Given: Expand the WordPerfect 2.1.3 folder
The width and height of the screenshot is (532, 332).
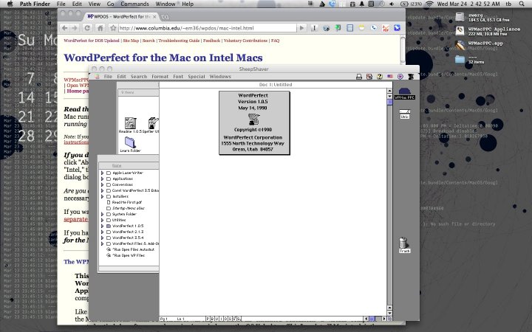Looking at the screenshot, I should pyautogui.click(x=103, y=232).
